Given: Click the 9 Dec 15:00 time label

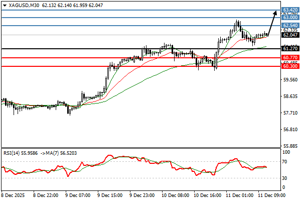Looking at the screenshot, I should pyautogui.click(x=109, y=195).
